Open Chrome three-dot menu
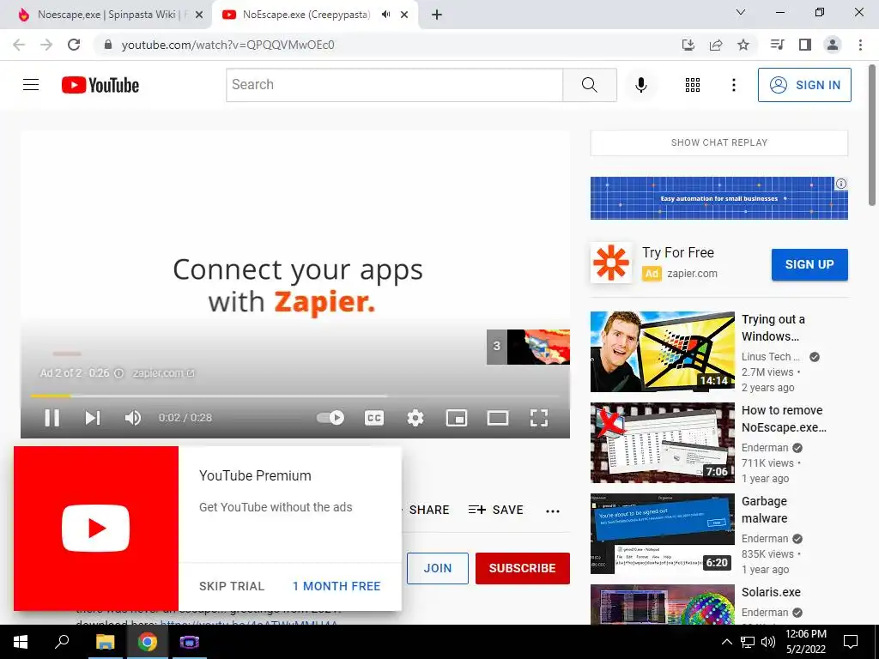 (x=860, y=45)
